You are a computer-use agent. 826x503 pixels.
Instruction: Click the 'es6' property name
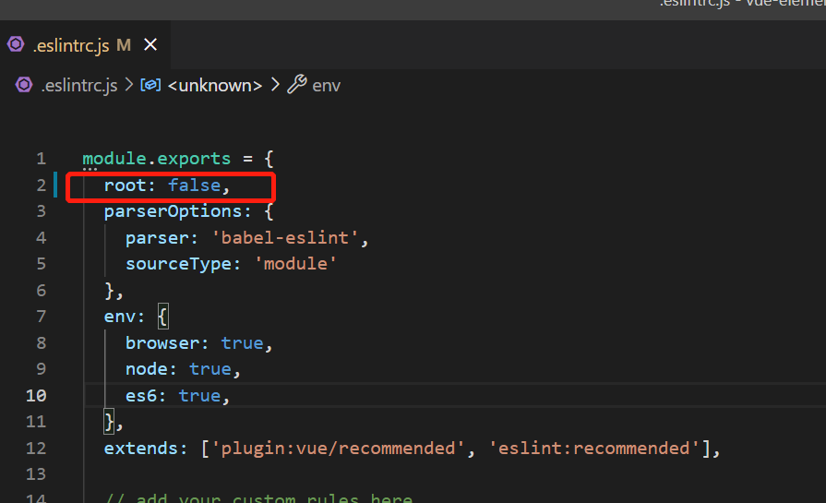coord(141,396)
